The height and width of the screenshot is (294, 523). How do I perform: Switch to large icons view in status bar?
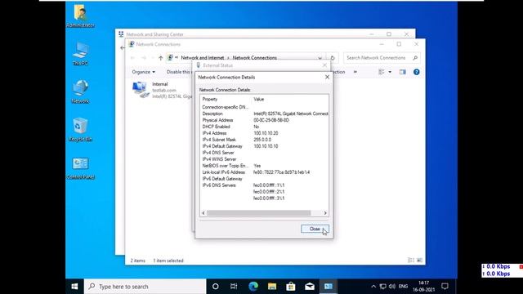[419, 261]
